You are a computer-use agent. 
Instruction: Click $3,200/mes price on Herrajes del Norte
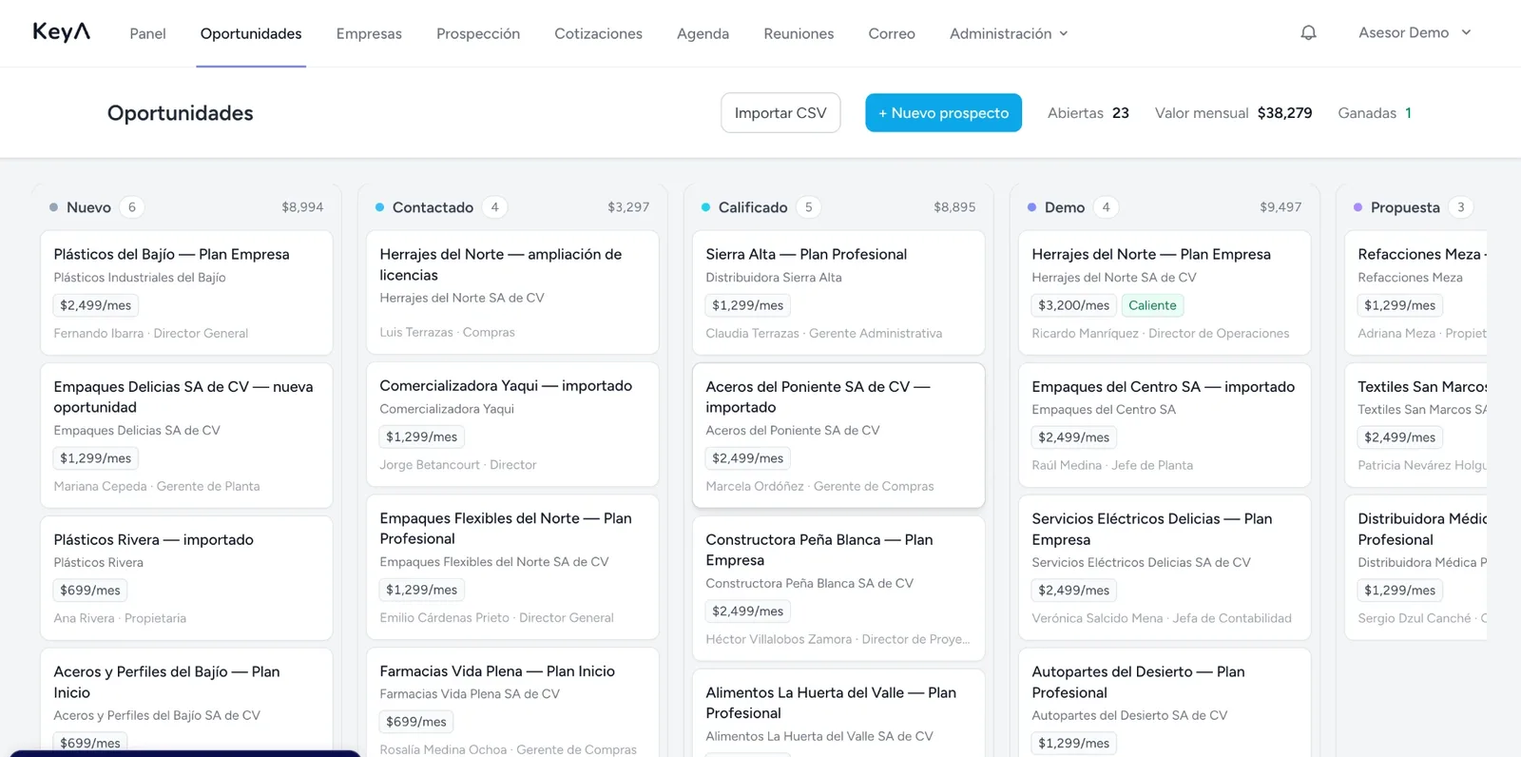[1073, 305]
